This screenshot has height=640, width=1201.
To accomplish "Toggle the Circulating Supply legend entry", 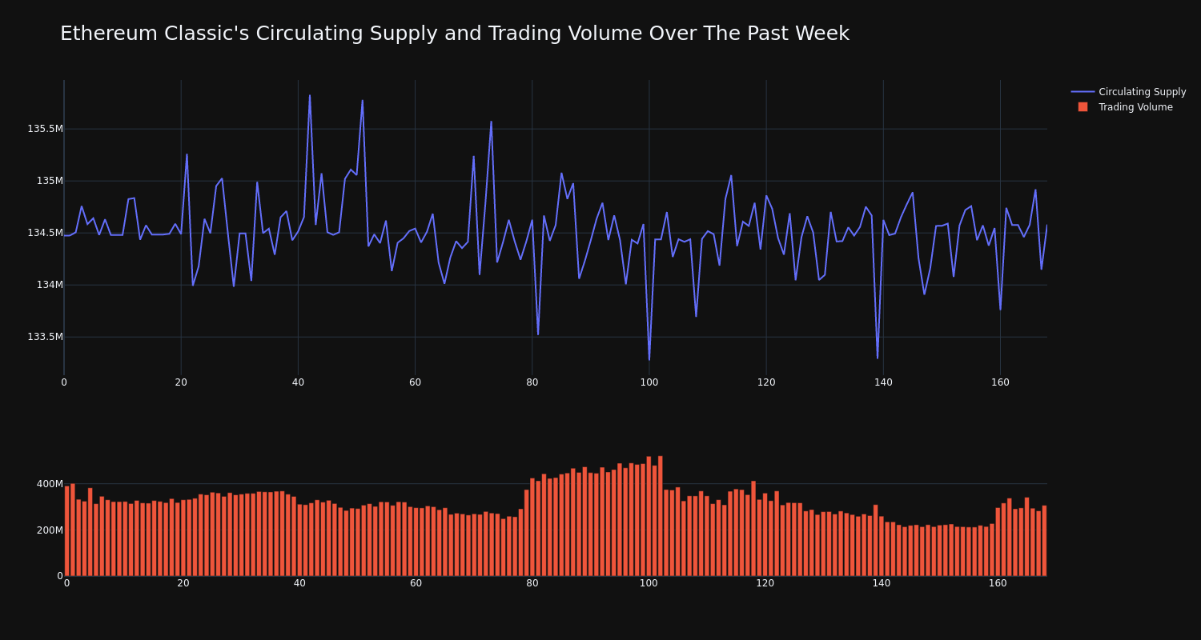I will pyautogui.click(x=1128, y=92).
